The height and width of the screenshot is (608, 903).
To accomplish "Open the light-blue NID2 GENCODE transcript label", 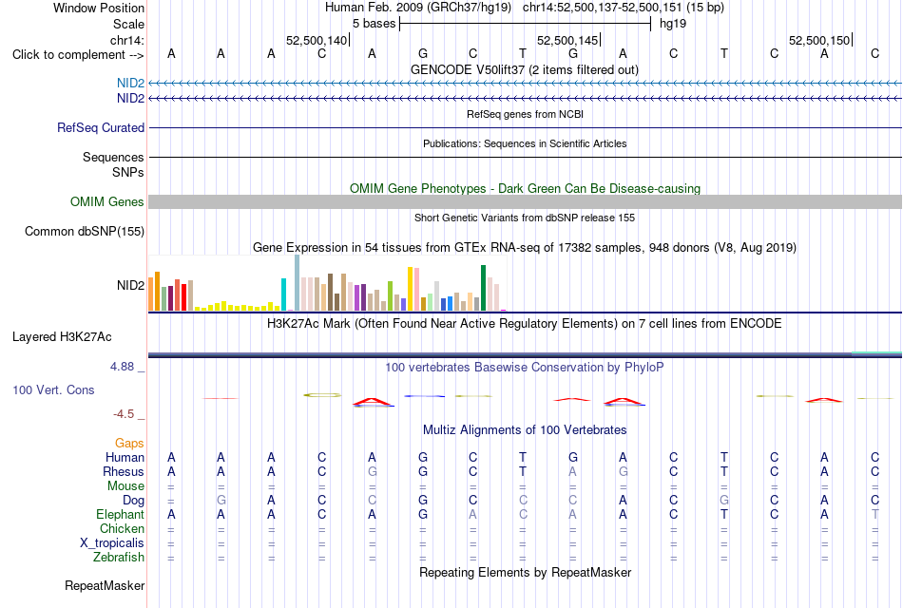I will click(x=130, y=83).
